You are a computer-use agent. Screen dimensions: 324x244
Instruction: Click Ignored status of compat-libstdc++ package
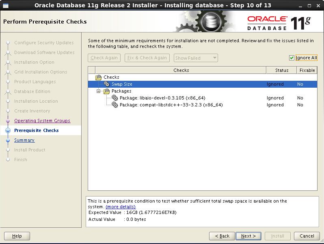pos(275,105)
